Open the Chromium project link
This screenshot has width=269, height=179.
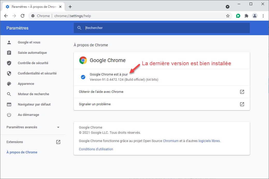(x=171, y=141)
